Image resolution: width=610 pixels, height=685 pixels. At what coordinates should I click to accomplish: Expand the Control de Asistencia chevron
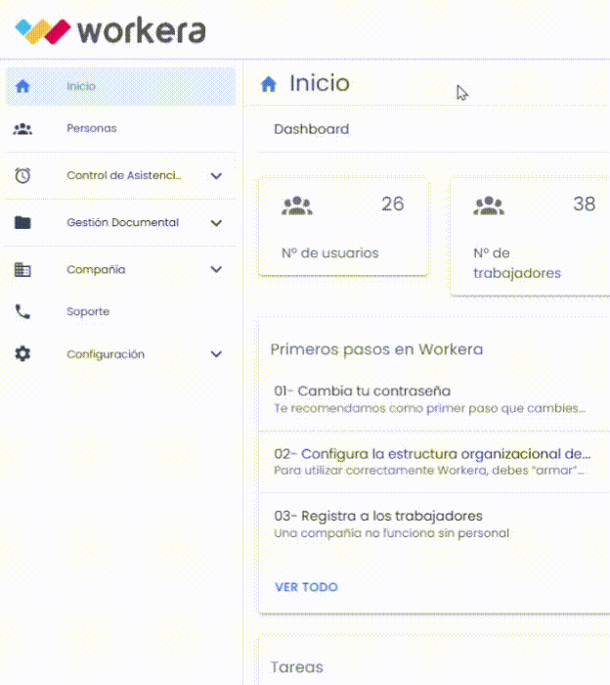pos(216,176)
